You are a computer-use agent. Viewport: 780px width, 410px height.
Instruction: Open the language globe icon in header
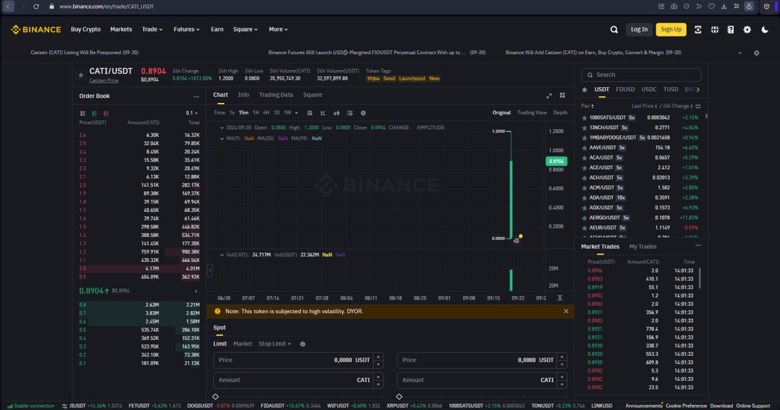(x=715, y=29)
